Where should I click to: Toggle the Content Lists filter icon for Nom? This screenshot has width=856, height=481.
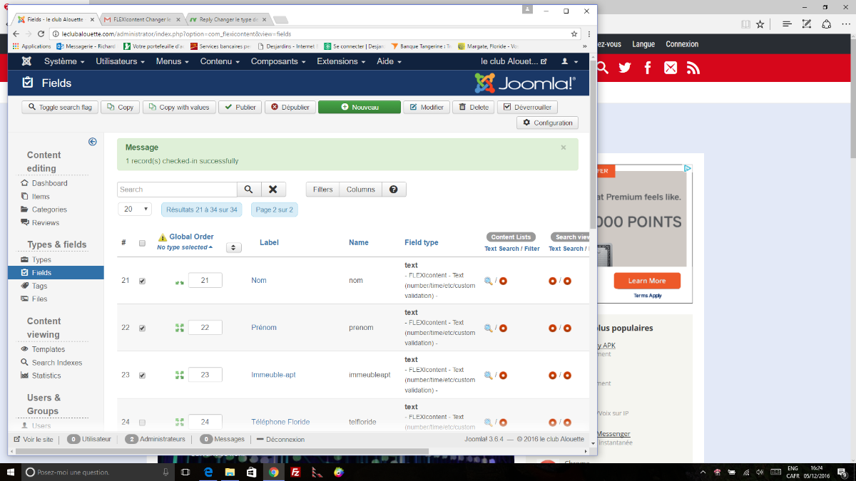click(x=503, y=281)
